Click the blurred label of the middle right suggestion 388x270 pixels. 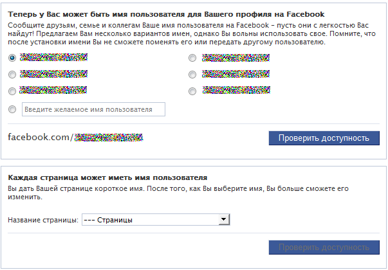(236, 74)
